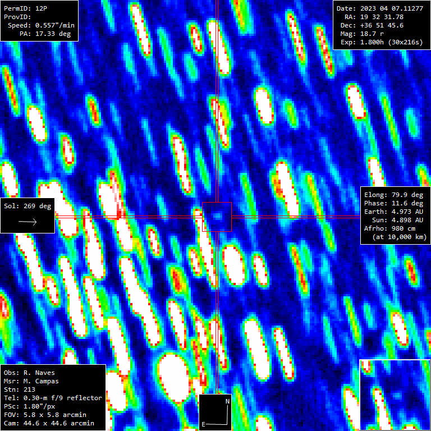This screenshot has height=431, width=431.
Task: Click the Cam: 44.6 x 44.6 arcmin line
Action: tap(49, 423)
